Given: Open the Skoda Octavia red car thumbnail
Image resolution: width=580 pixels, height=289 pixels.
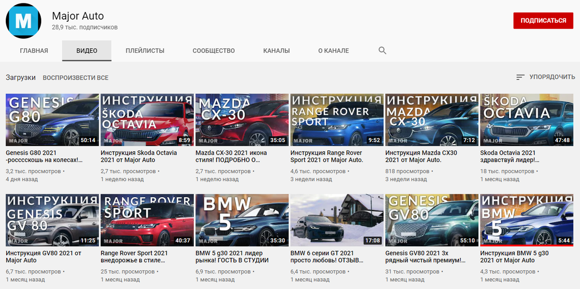Looking at the screenshot, I should pos(146,119).
